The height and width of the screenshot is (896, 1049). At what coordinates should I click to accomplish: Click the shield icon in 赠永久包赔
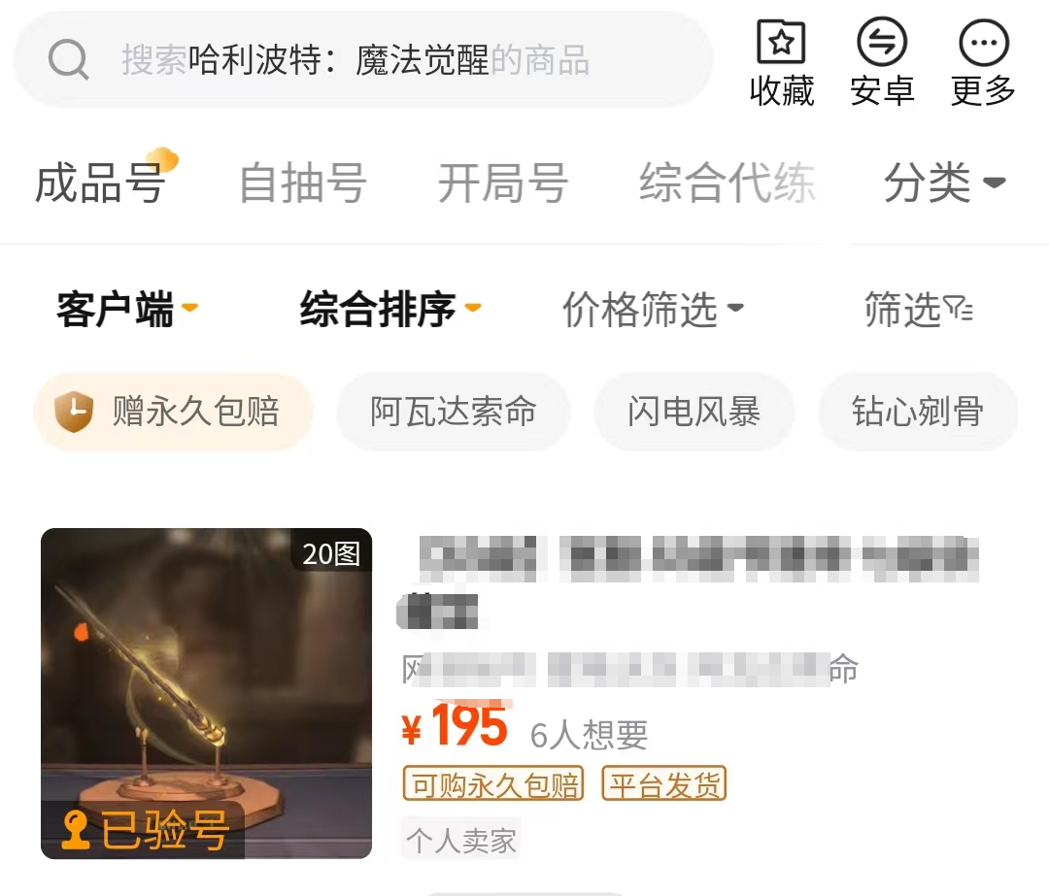74,412
